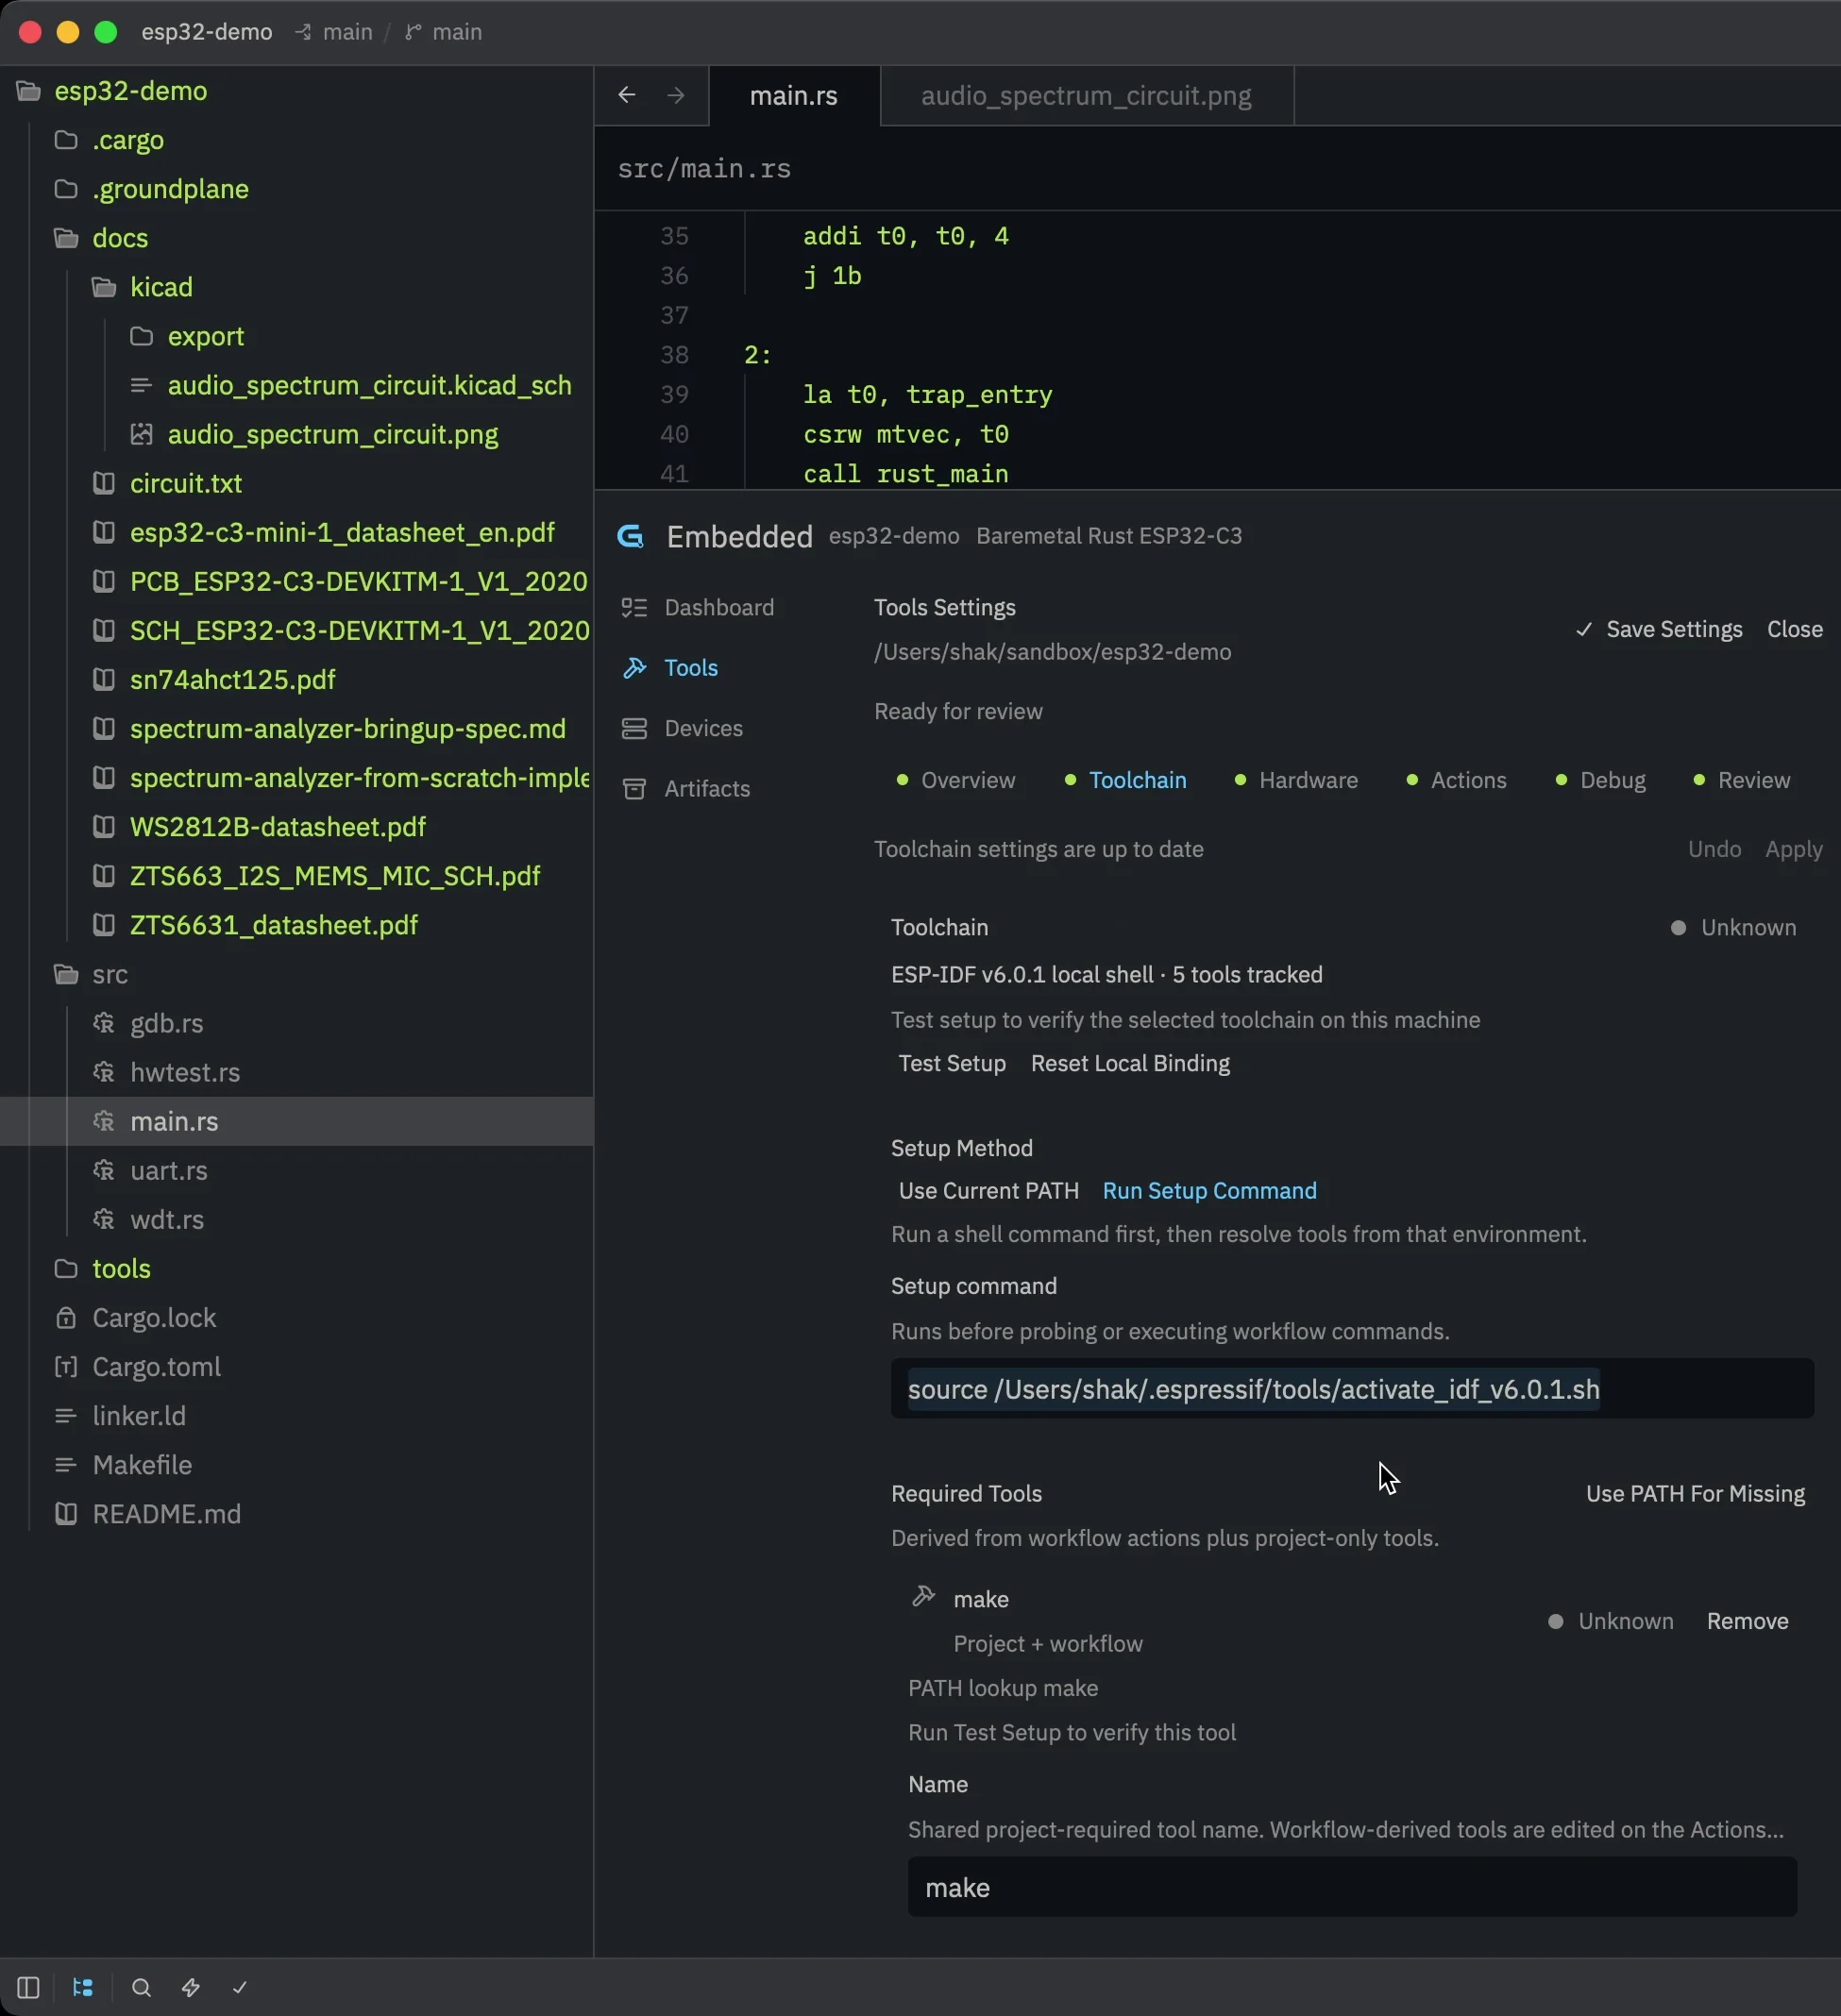Click the tool Name input field
This screenshot has height=2016, width=1841.
1352,1887
